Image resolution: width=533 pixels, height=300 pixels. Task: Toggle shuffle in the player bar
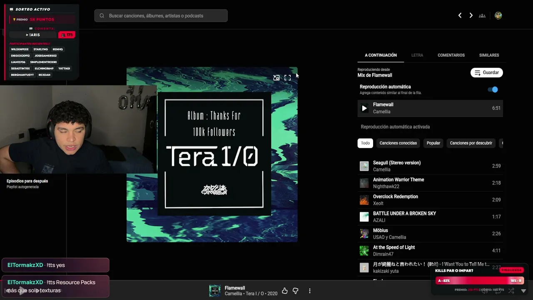pos(511,291)
